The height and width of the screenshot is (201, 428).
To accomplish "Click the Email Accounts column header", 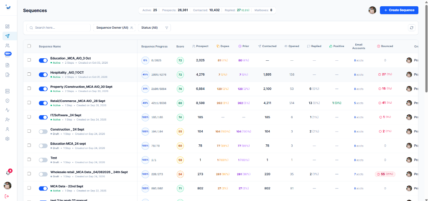I will 359,46.
